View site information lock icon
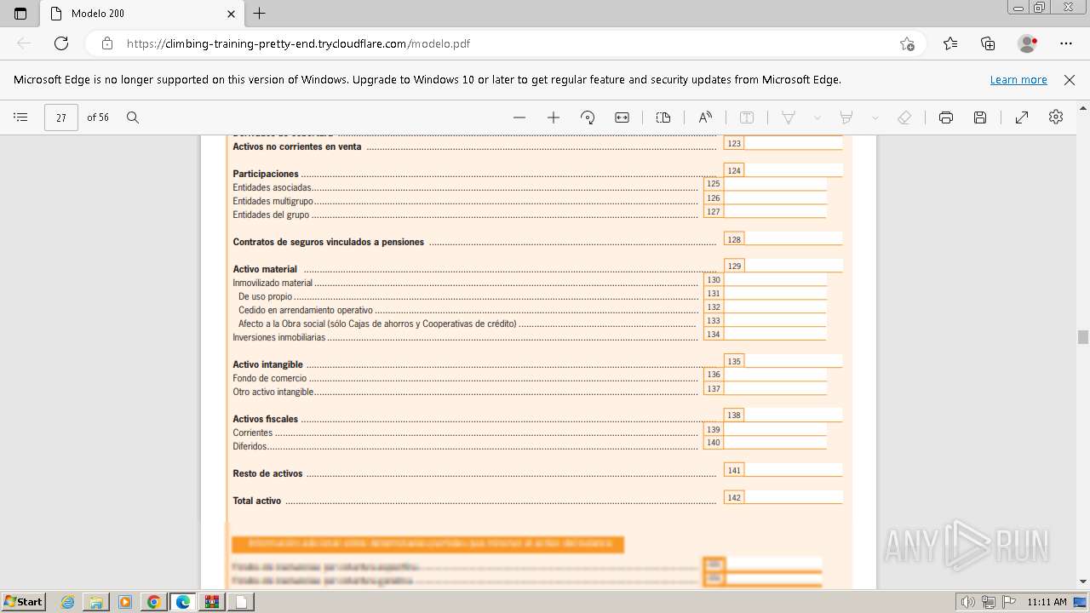 tap(107, 43)
